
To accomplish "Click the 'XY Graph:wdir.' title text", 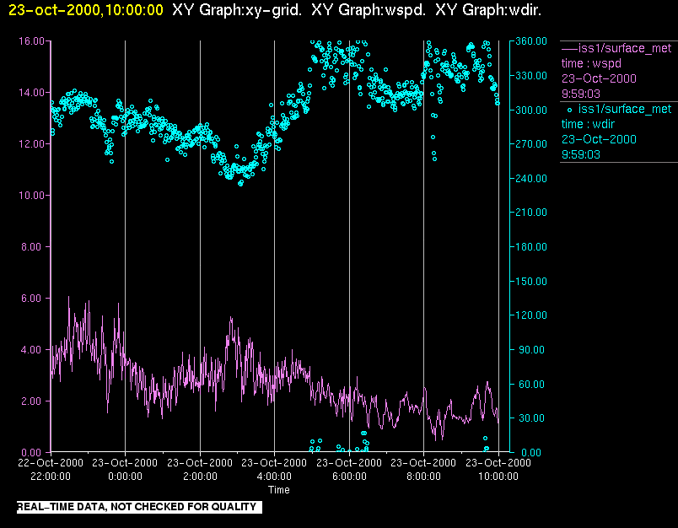I will pyautogui.click(x=488, y=10).
